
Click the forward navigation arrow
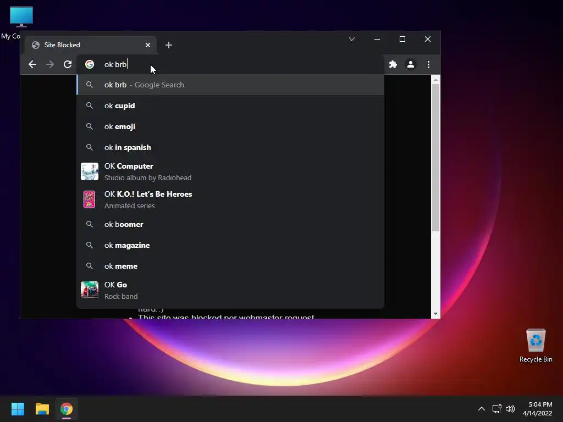tap(50, 64)
